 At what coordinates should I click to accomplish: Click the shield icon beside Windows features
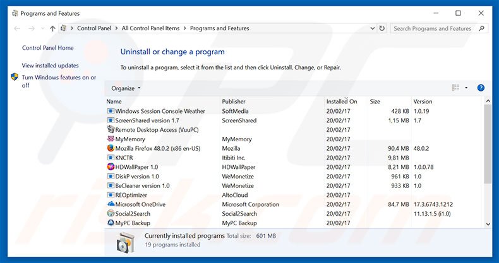(15, 77)
